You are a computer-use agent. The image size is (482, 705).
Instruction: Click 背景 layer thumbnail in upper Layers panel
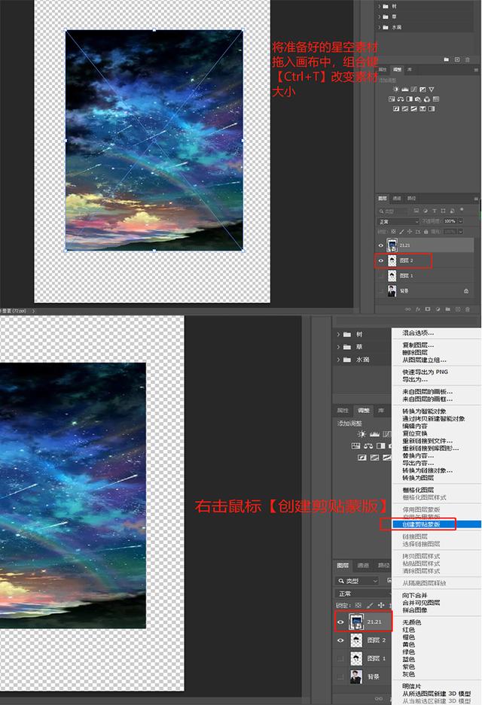pyautogui.click(x=392, y=291)
